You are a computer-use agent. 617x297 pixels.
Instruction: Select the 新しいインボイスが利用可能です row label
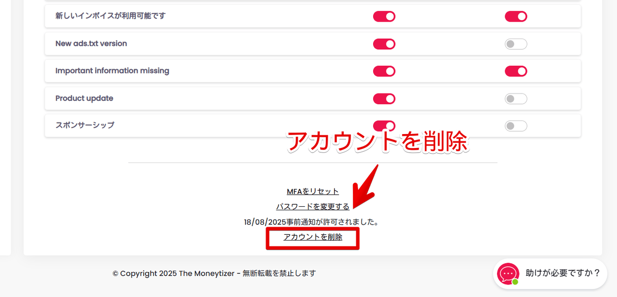[x=110, y=16]
